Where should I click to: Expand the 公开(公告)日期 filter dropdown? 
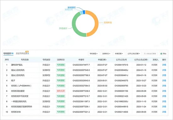click(x=134, y=54)
